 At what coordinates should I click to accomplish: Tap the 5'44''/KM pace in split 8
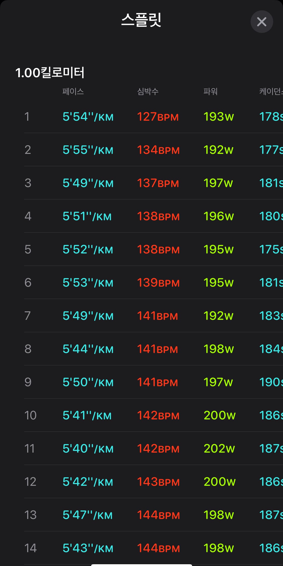click(88, 349)
